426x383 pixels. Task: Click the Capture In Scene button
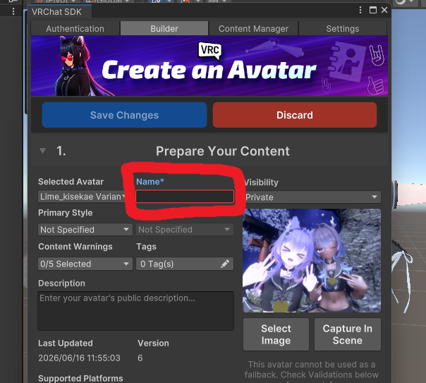coord(348,334)
